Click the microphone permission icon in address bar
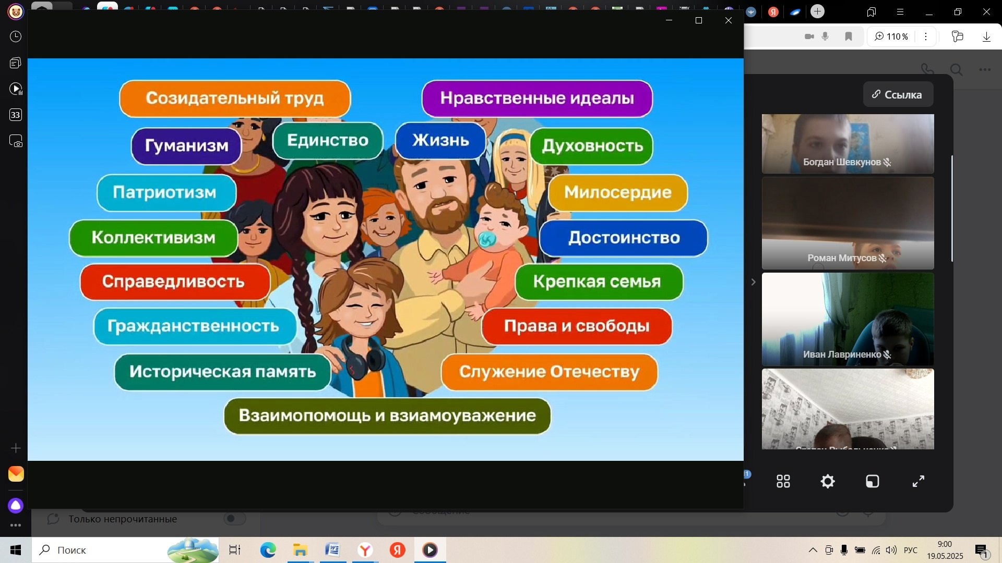 coord(825,36)
